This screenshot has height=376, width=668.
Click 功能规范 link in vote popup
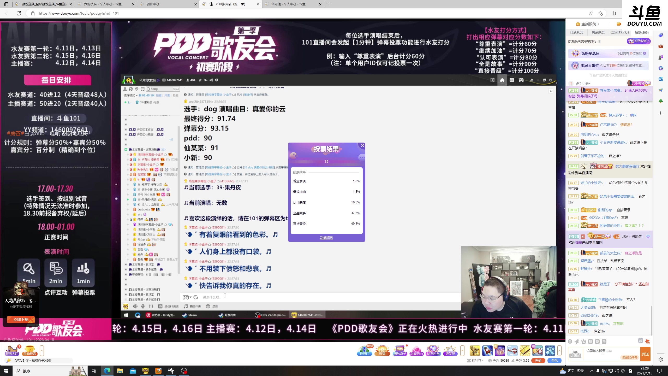point(326,238)
